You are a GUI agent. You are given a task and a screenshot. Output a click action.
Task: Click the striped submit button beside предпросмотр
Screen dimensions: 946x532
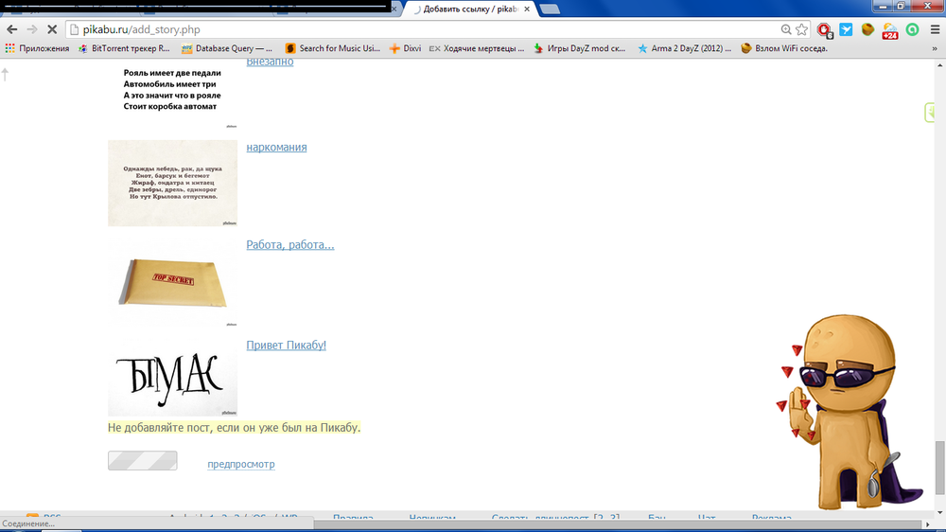coord(142,461)
